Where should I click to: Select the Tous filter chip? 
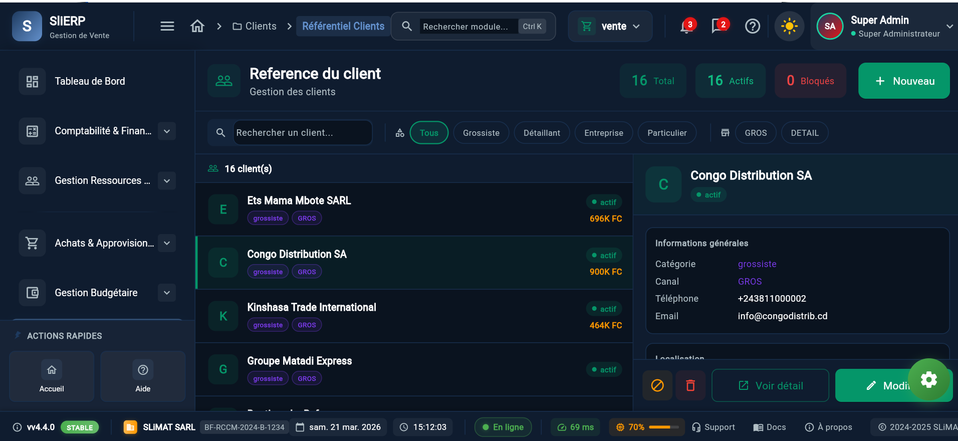coord(429,133)
